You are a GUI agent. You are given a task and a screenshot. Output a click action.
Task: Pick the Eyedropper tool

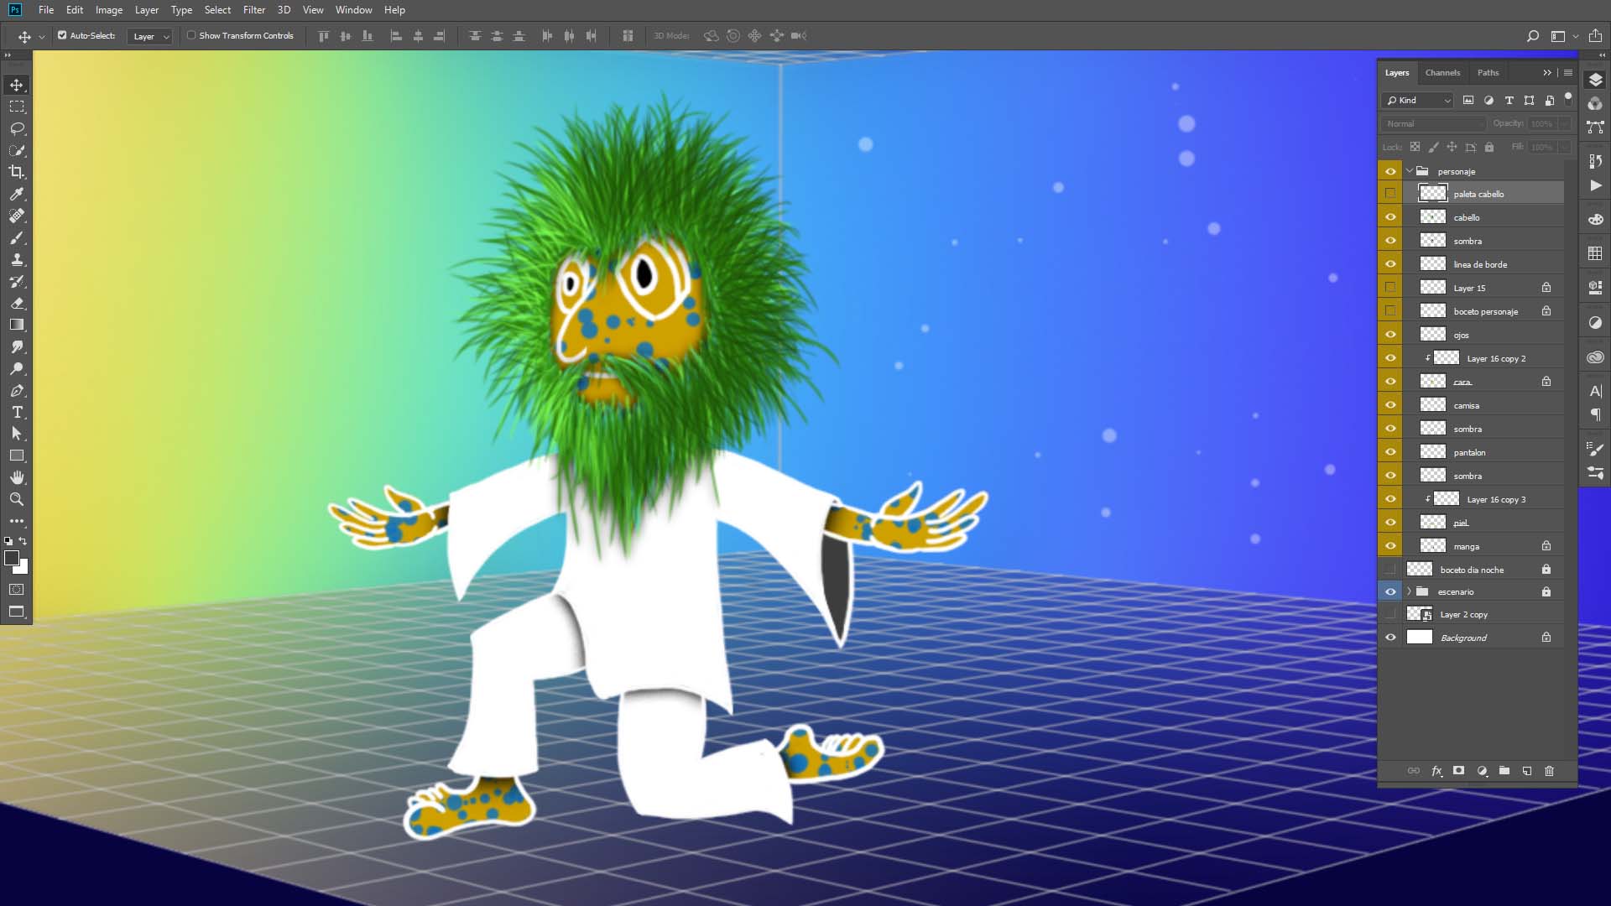coord(17,194)
